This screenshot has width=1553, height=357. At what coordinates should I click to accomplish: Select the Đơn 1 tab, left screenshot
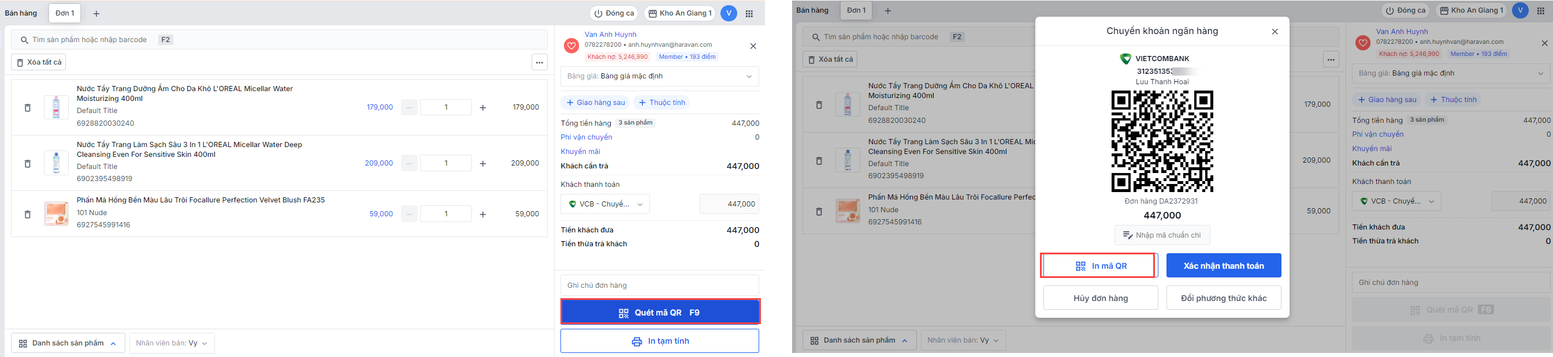click(x=65, y=13)
